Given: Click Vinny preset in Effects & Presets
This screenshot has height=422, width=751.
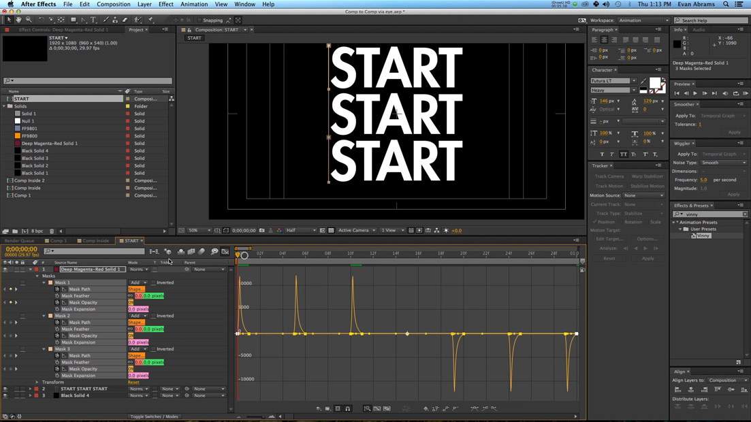Looking at the screenshot, I should pos(703,236).
